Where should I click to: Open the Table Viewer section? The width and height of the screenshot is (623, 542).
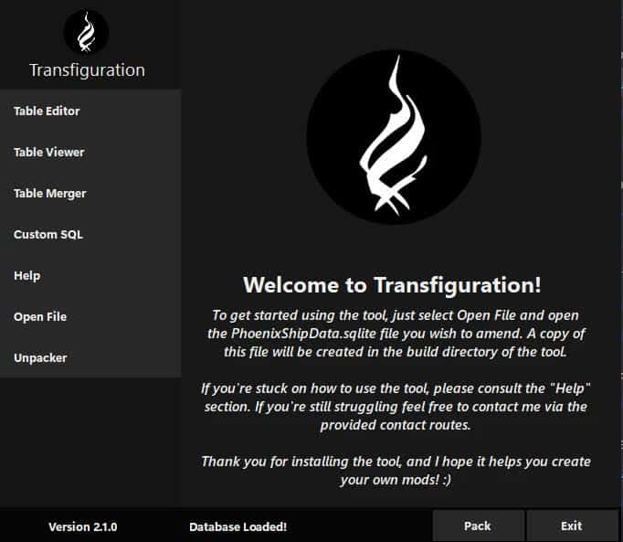90,153
